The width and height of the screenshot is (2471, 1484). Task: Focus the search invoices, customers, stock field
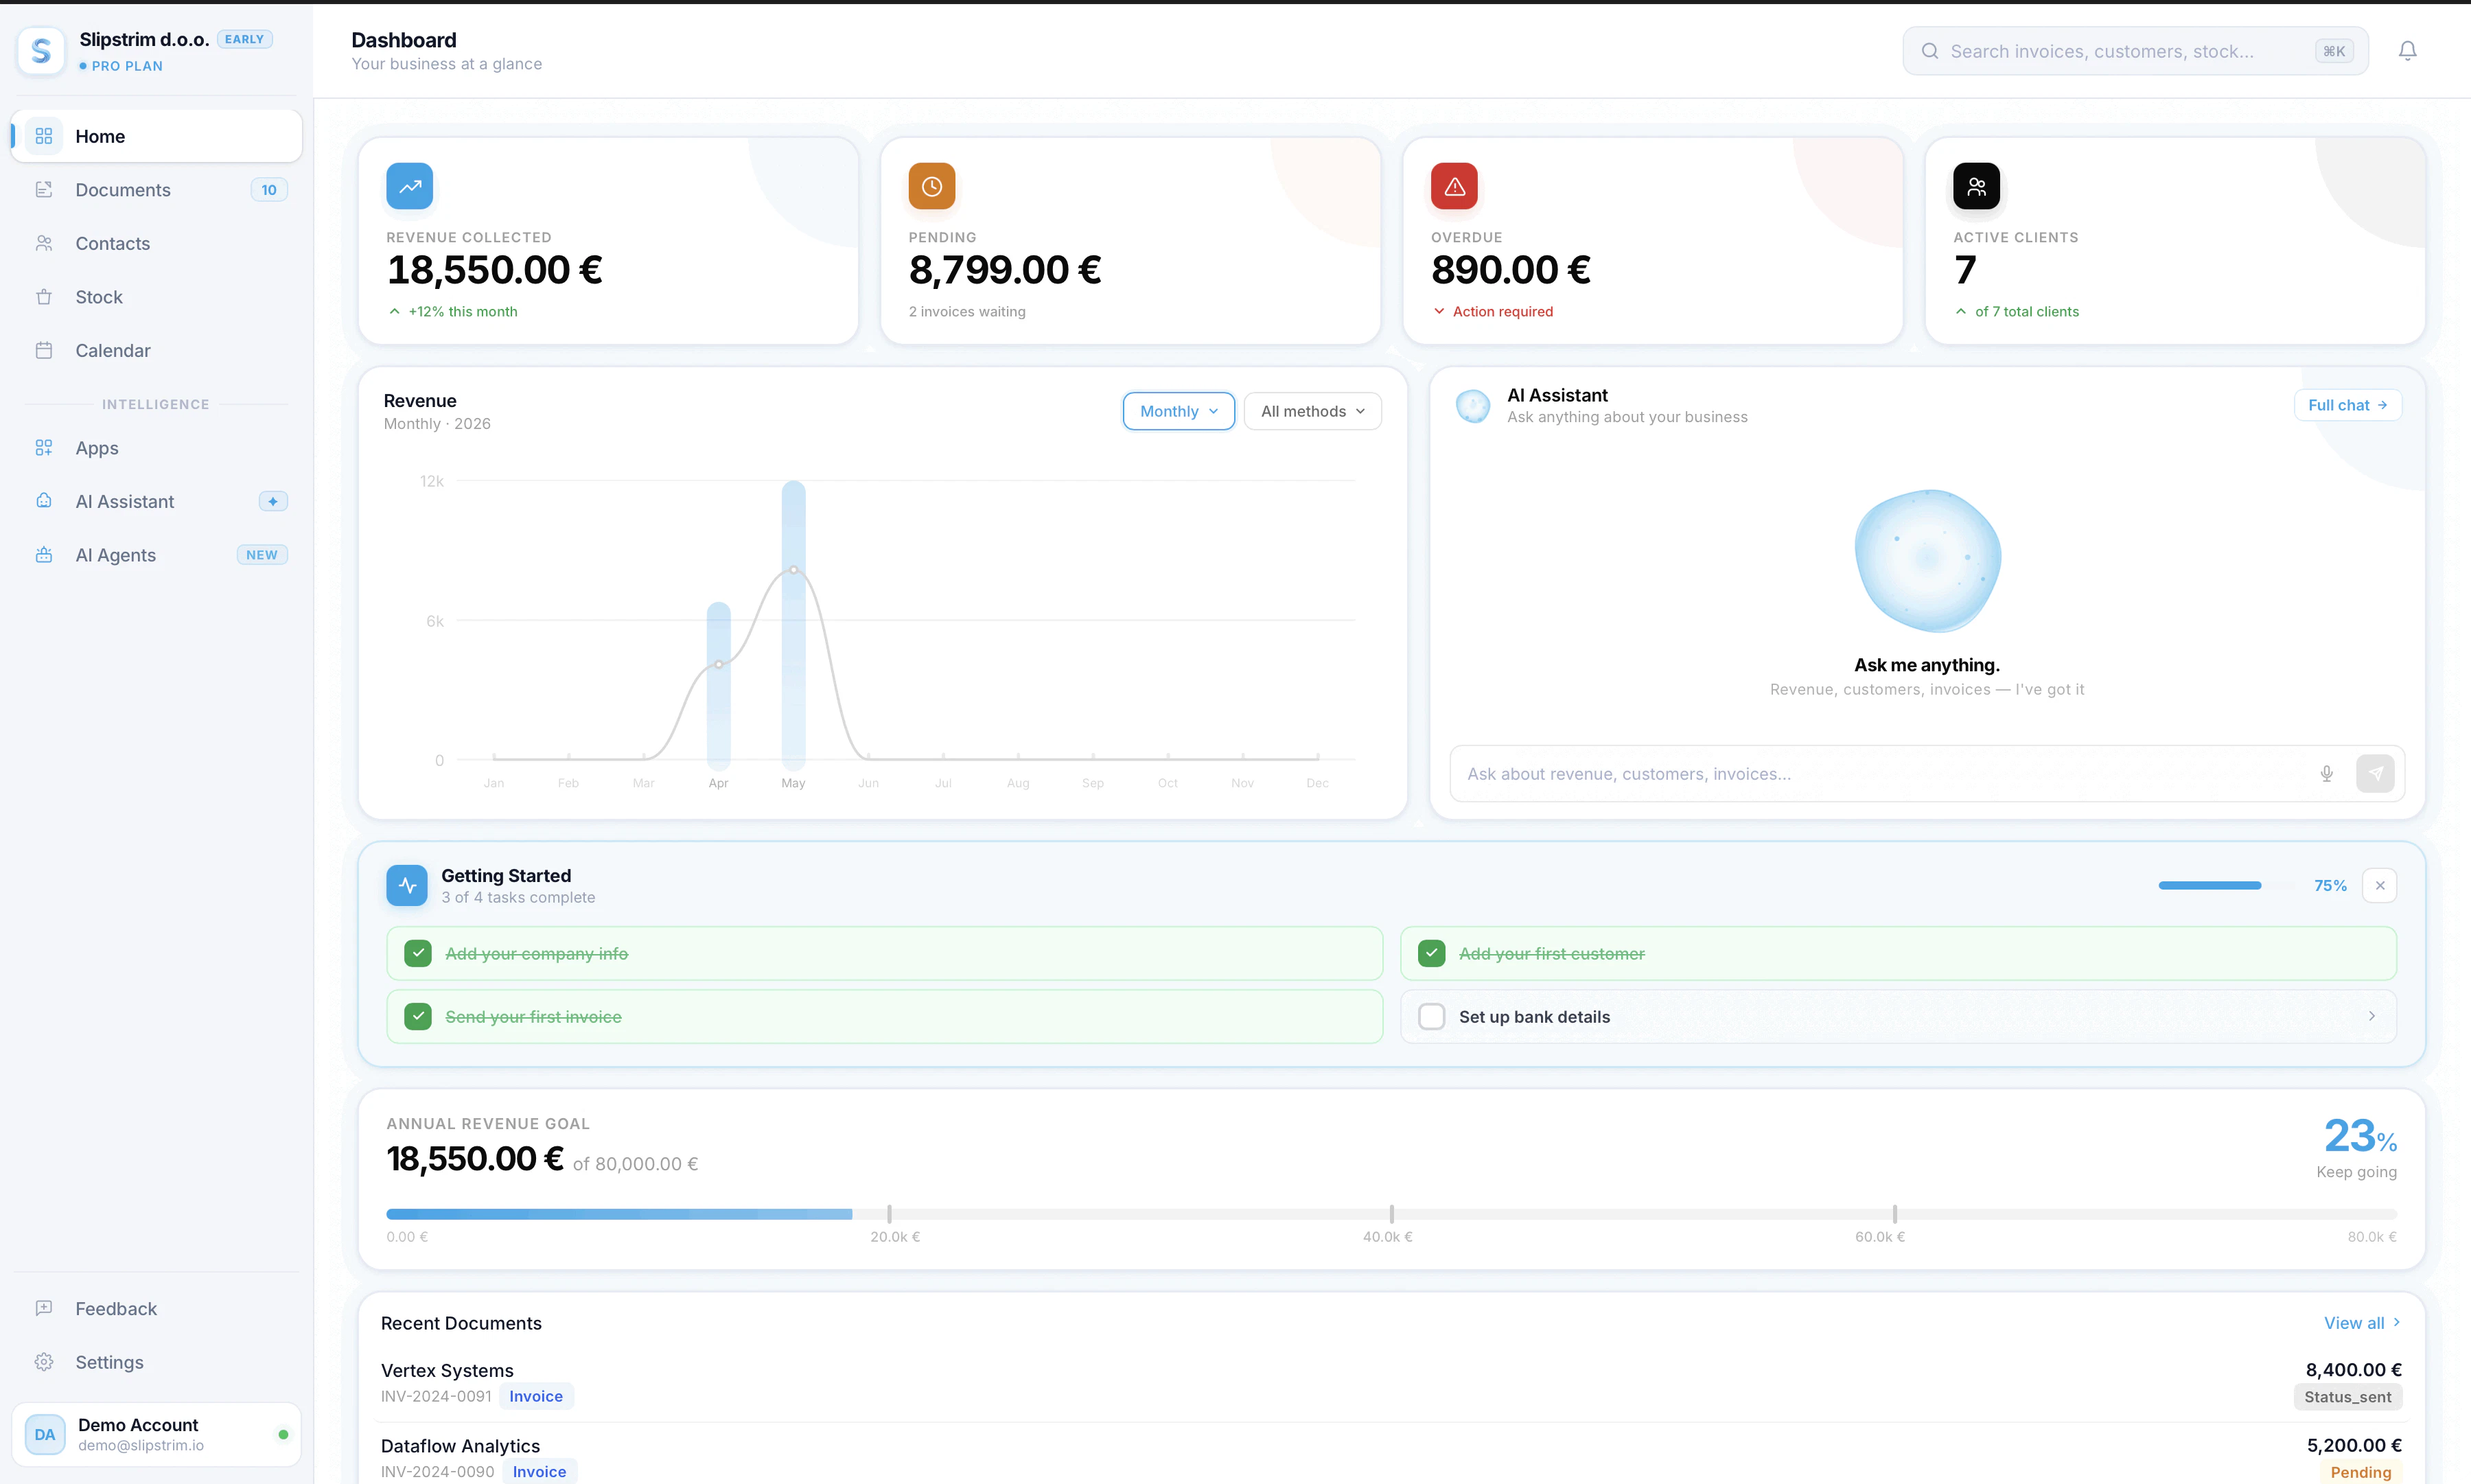pos(2135,51)
